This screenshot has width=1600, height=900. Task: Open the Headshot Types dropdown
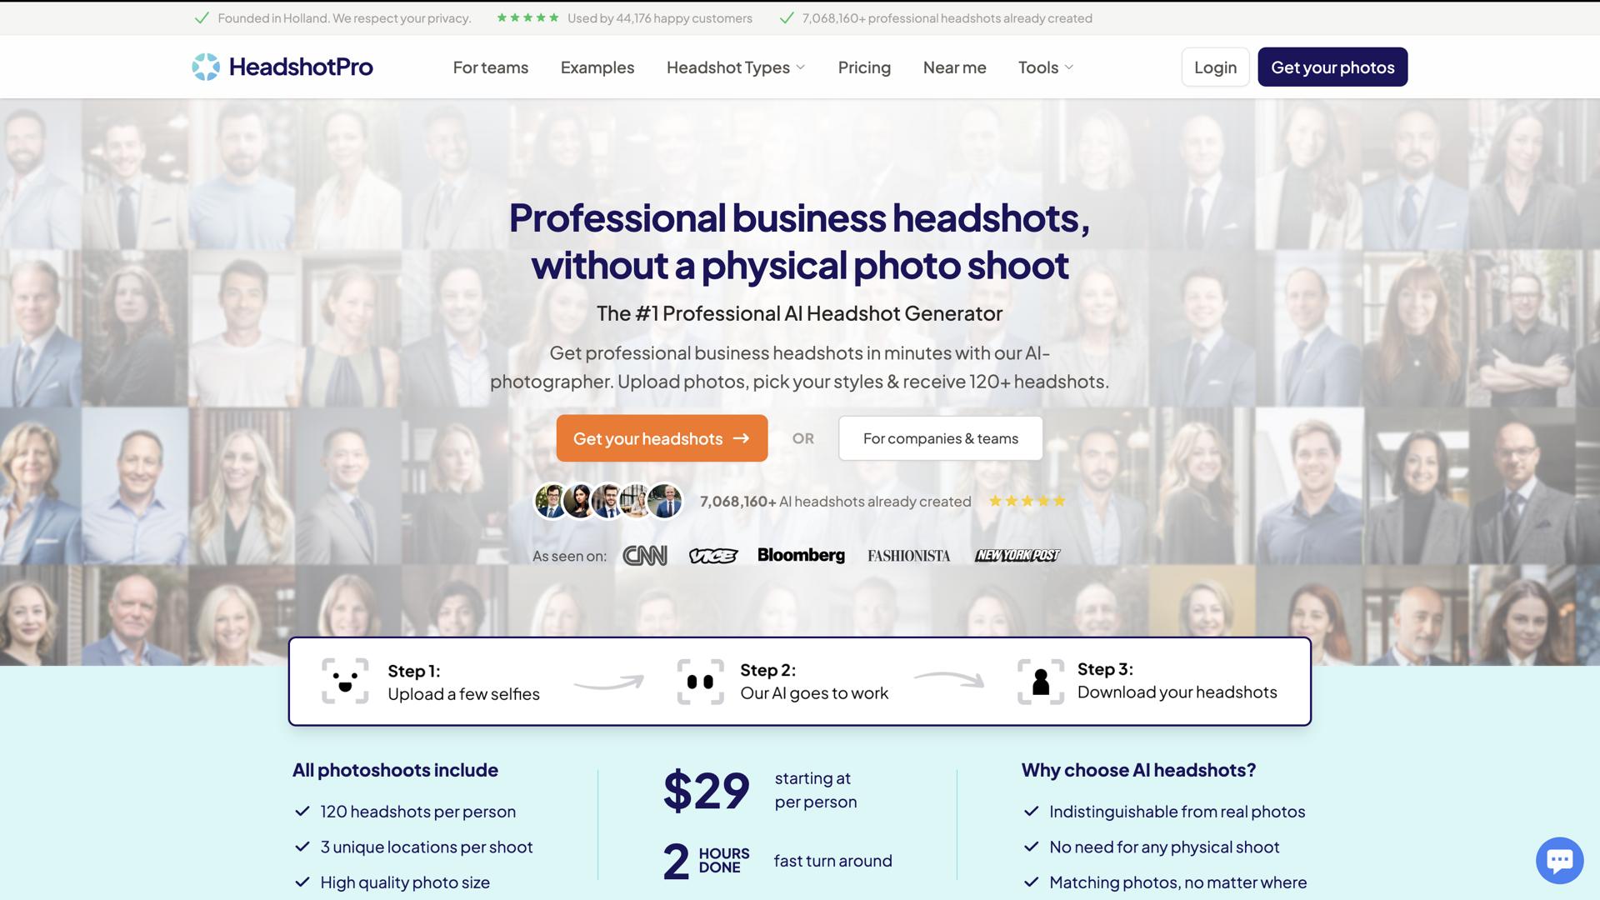[734, 67]
